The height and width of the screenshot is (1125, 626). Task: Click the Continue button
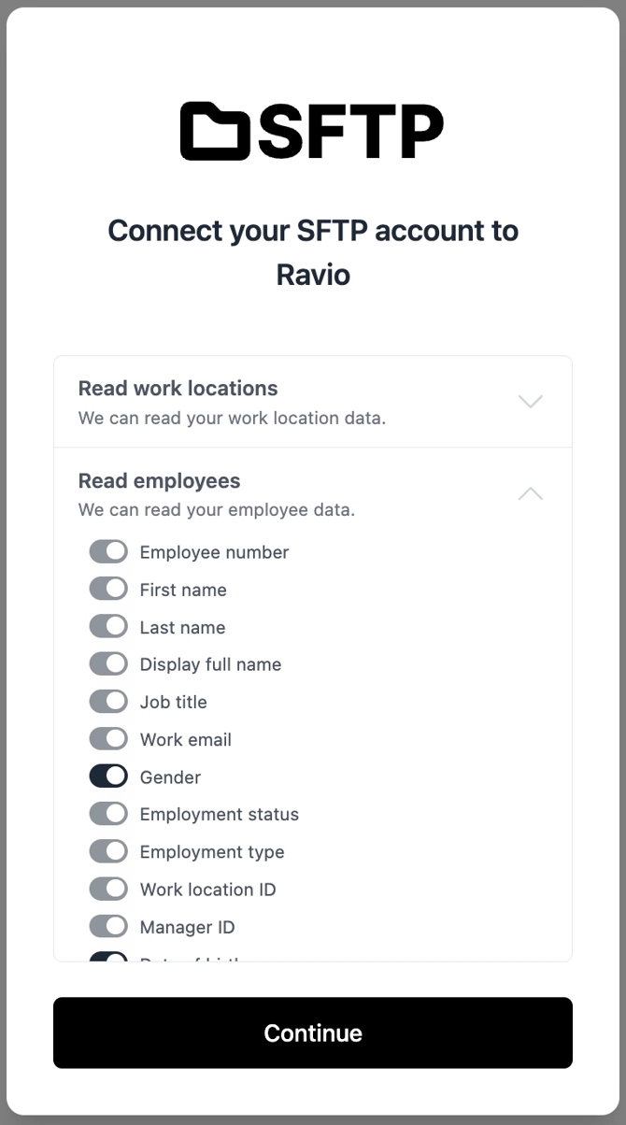tap(313, 1032)
